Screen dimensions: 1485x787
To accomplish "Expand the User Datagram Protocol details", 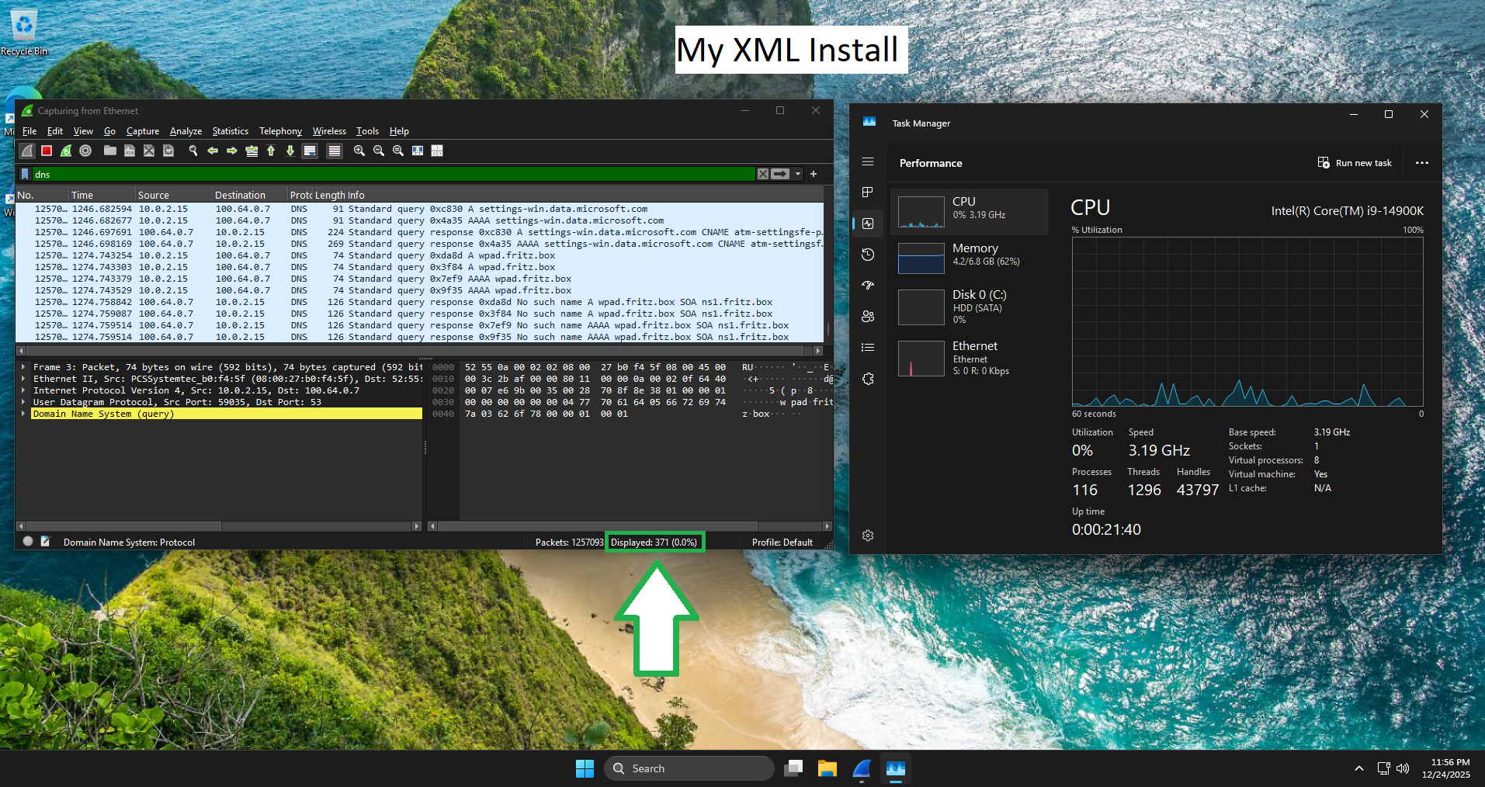I will (x=23, y=402).
